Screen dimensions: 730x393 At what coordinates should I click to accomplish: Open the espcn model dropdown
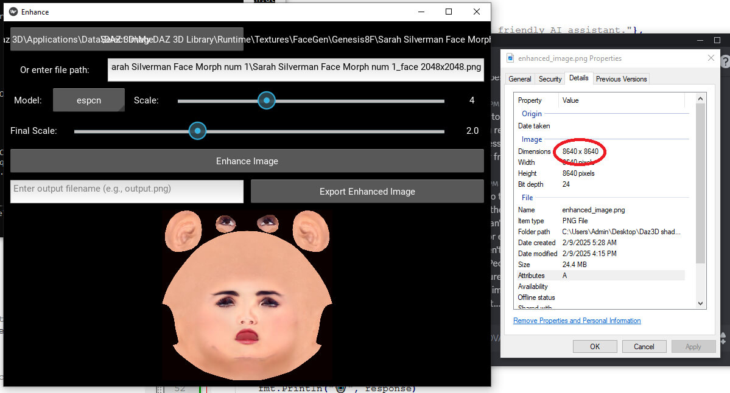coord(89,100)
